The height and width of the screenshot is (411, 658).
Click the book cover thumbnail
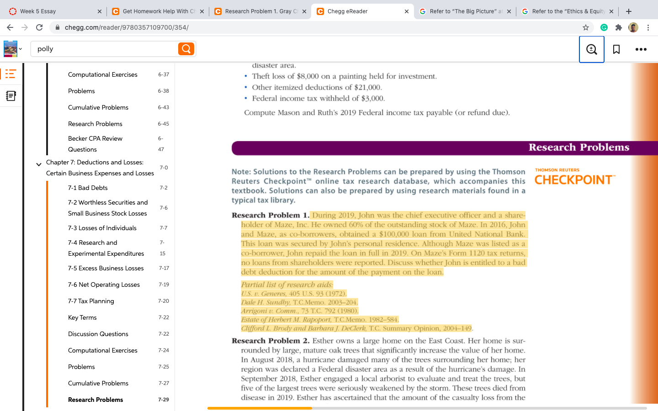[11, 49]
